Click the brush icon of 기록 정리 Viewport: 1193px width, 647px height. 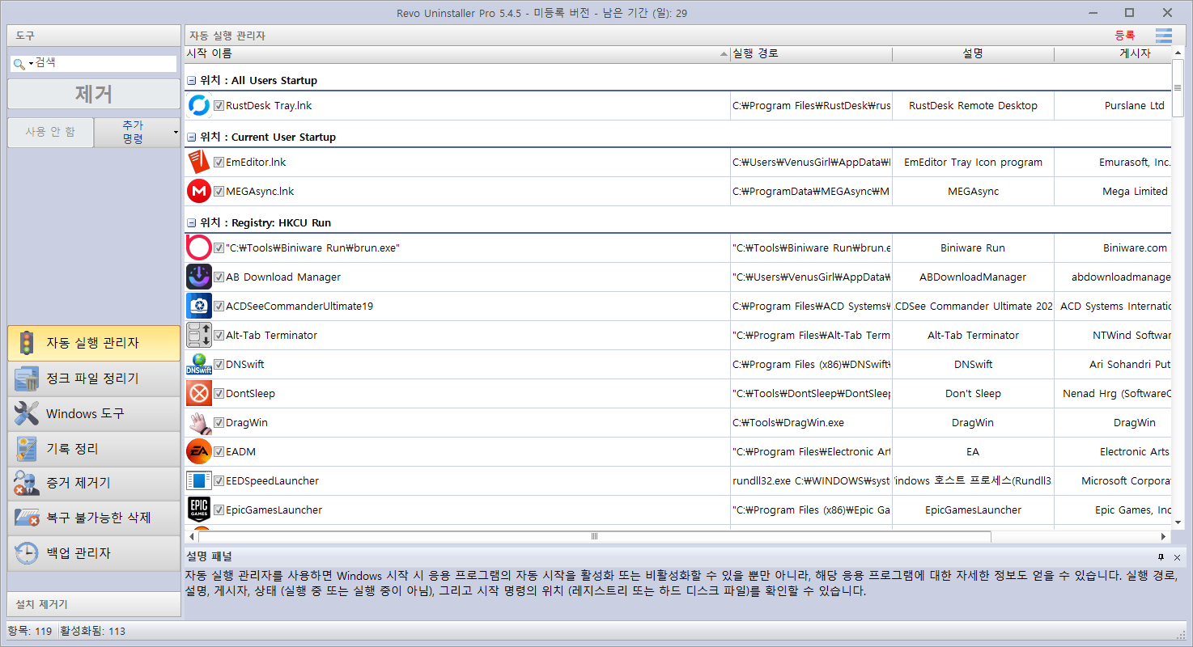click(27, 449)
